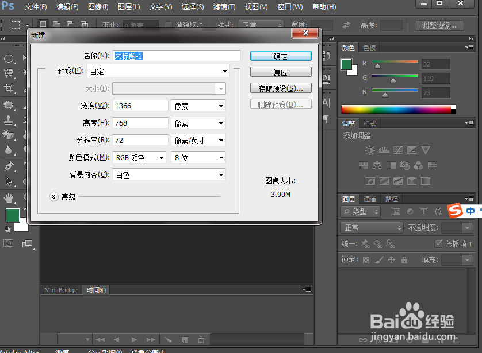Click the Exposure adjustment icon

pos(412,150)
